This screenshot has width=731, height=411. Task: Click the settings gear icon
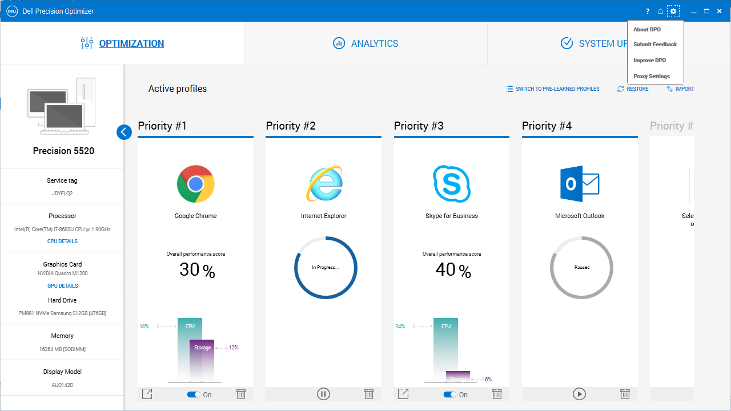[673, 11]
